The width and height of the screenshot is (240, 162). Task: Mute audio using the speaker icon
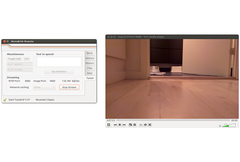[220, 126]
